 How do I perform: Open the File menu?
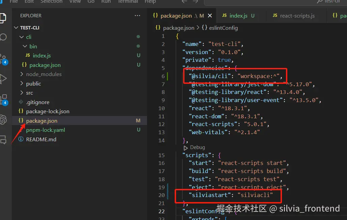(x=14, y=2)
